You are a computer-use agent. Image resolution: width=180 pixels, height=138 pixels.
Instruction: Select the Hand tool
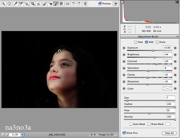click(9, 4)
